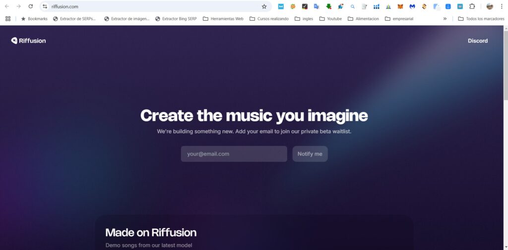Click the page vertical scrollbar thumb
Viewport: 508px width, 250px height.
[x=506, y=65]
